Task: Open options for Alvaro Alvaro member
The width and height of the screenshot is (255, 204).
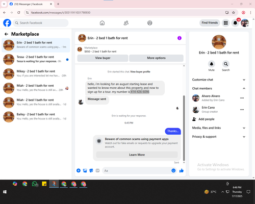Action: point(242,98)
